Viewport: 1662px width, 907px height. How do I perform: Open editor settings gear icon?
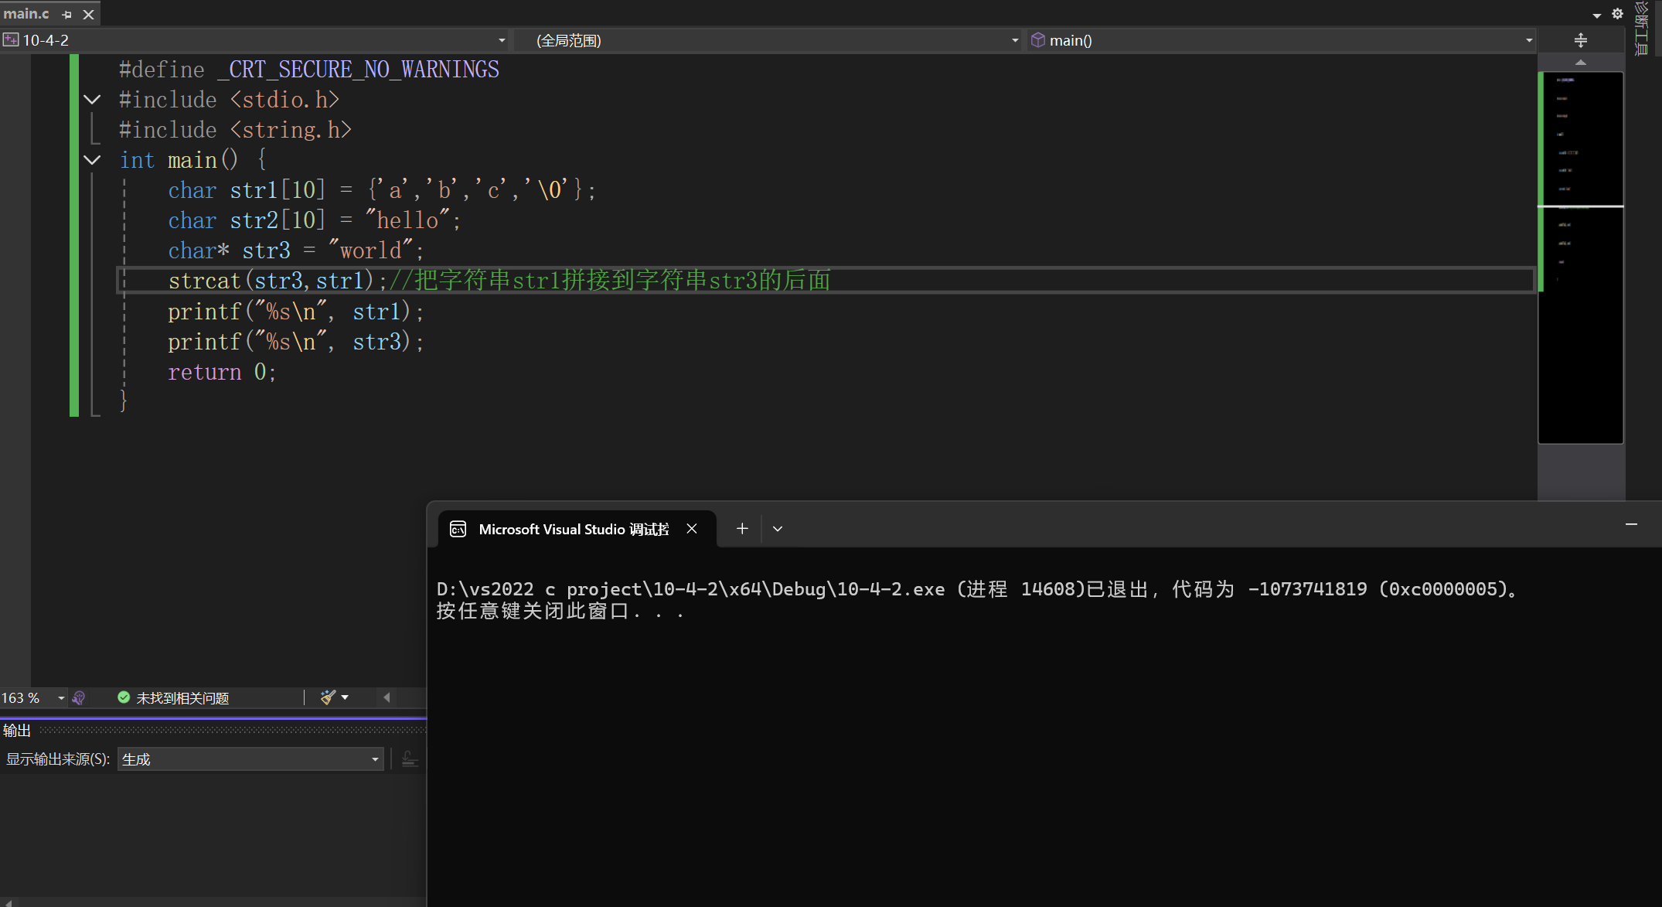1617,14
